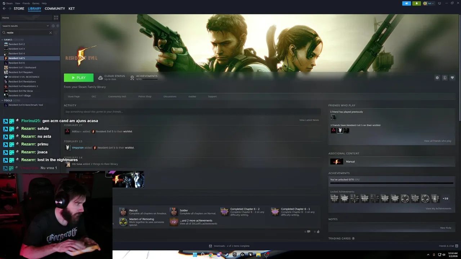Switch to the STORE tab

(19, 9)
